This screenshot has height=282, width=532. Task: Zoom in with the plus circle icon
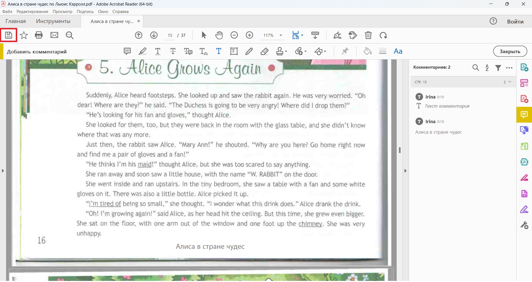pos(250,35)
